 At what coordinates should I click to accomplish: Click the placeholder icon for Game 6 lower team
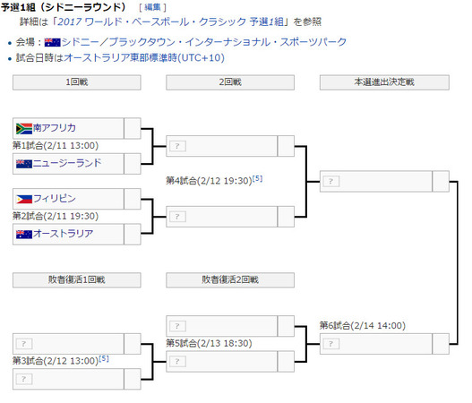(x=331, y=344)
